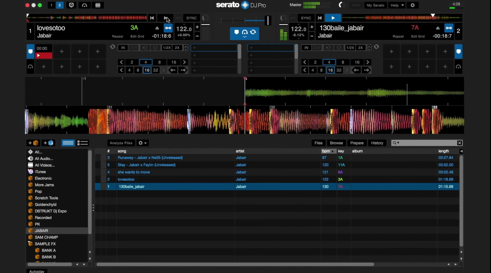Viewport: 491px width, 273px height.
Task: Click Edit Grid on deck 1
Action: pos(137,36)
